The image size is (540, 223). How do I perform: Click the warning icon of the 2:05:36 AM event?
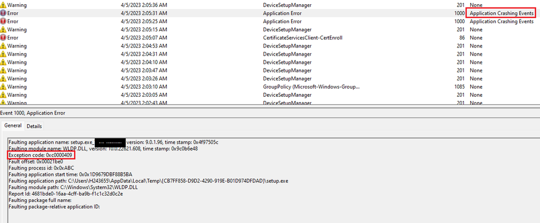click(x=3, y=5)
